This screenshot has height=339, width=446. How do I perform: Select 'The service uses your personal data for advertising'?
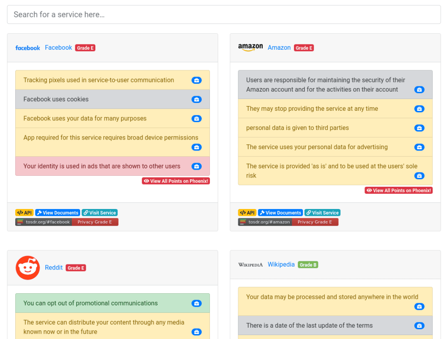point(317,147)
